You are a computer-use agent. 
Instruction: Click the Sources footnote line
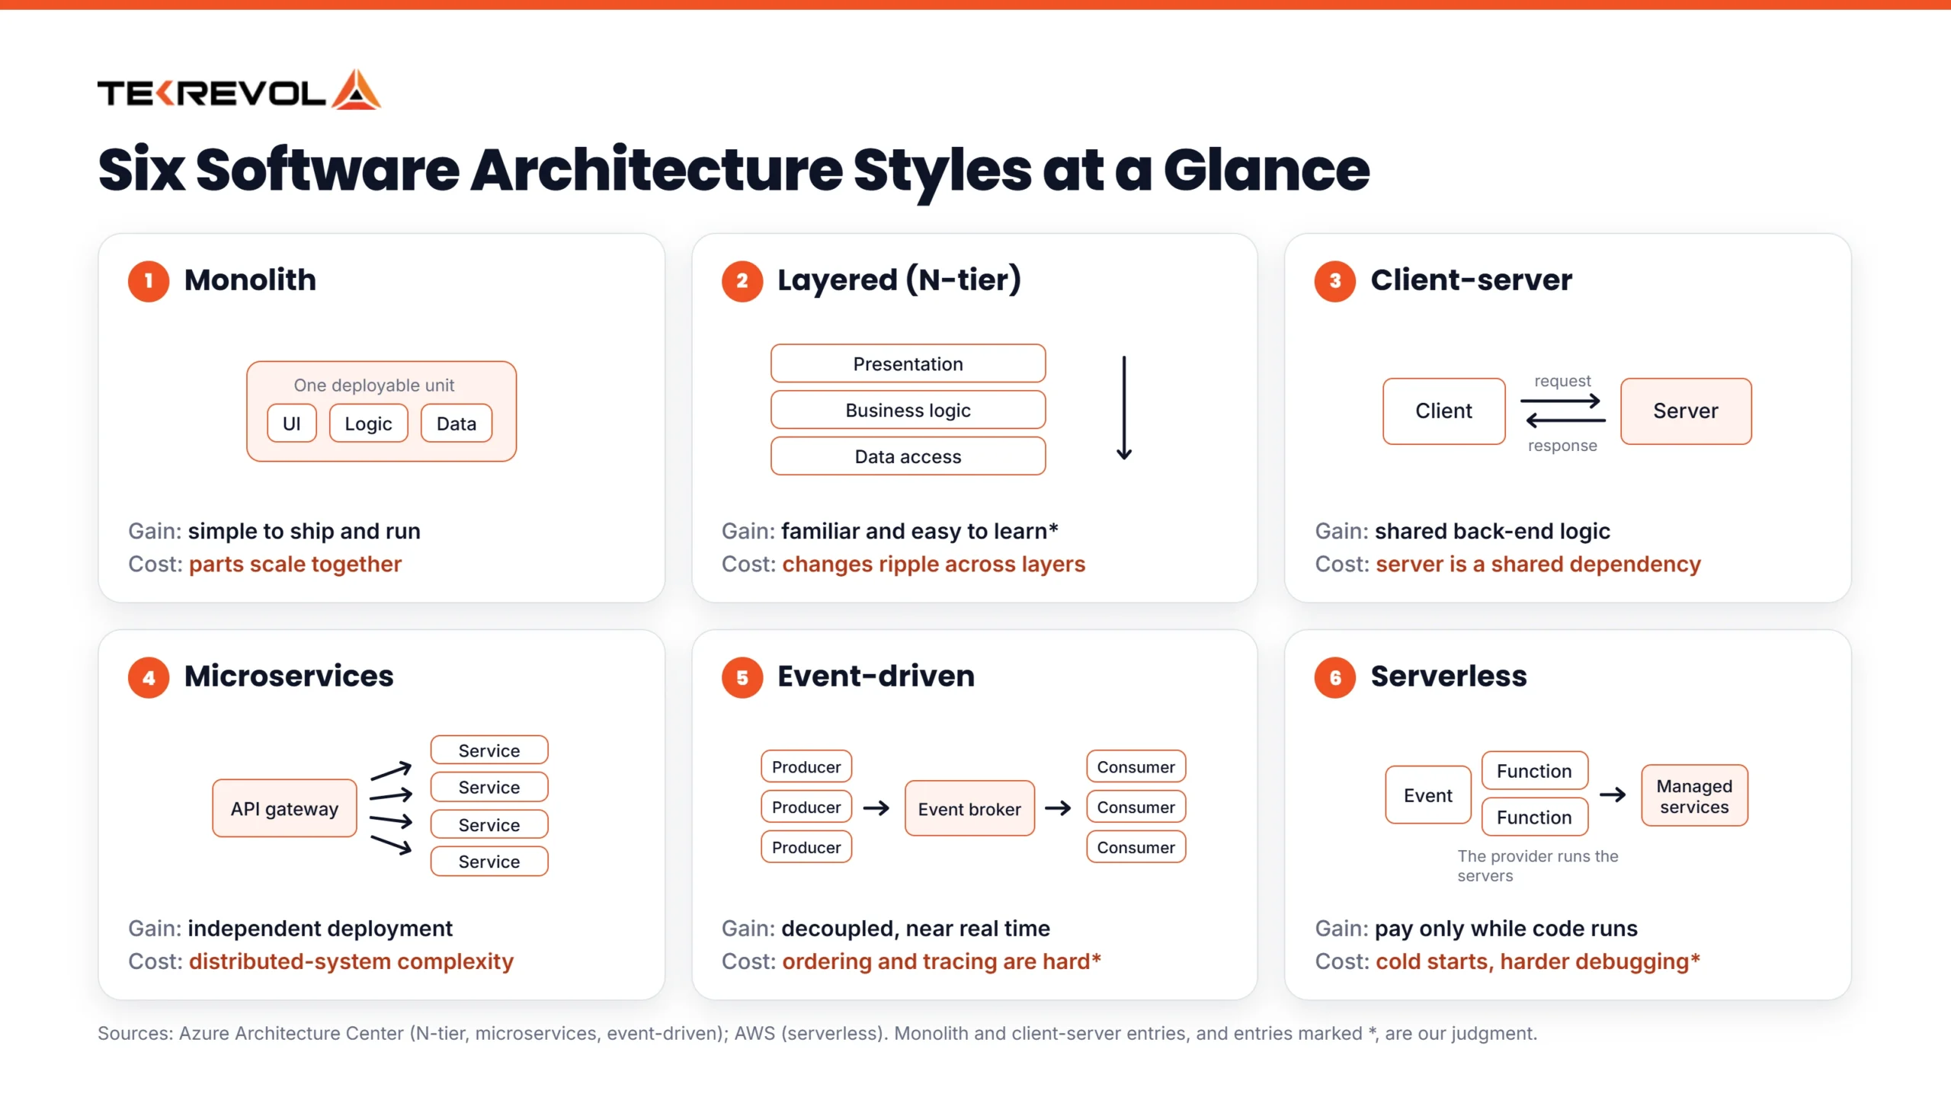pos(817,1033)
